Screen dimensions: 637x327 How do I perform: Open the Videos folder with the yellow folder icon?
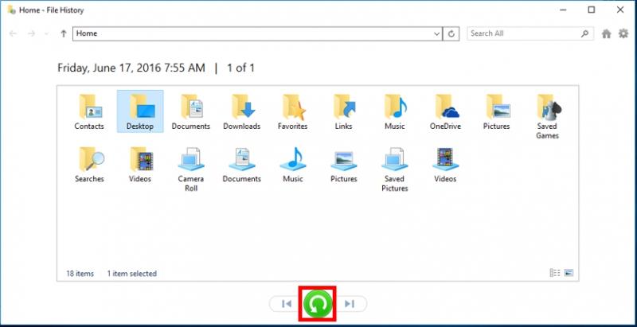coord(140,165)
